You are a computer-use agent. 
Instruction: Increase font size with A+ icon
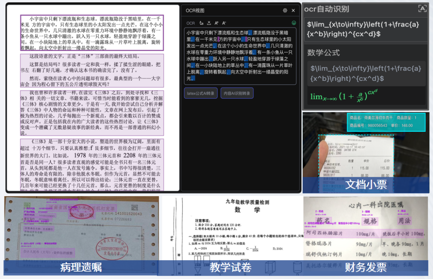click(216, 23)
